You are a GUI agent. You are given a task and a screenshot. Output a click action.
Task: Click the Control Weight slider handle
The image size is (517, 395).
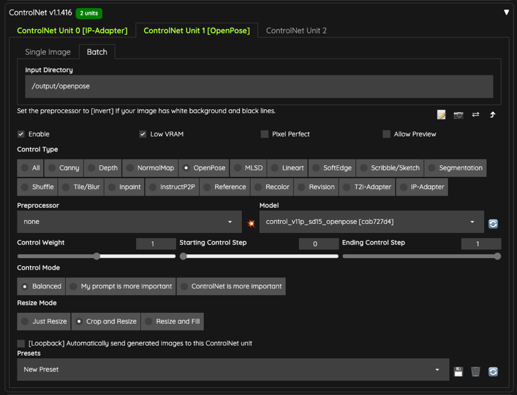(96, 256)
